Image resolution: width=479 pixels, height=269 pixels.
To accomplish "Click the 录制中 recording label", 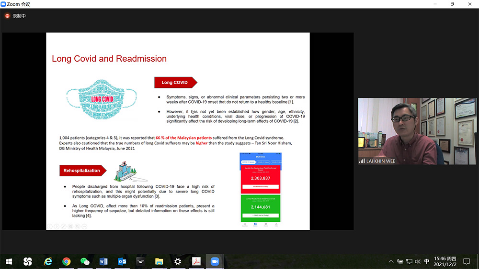I will (19, 16).
